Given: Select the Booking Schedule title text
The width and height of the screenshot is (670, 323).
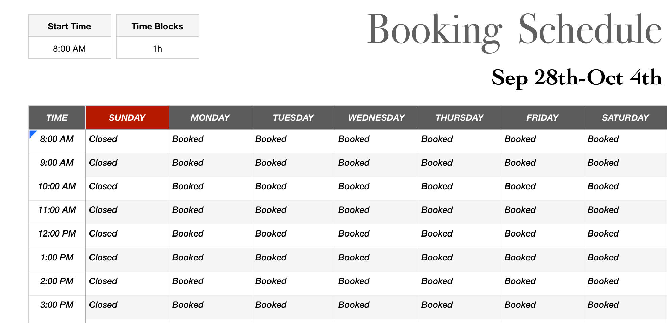Looking at the screenshot, I should pos(514,30).
